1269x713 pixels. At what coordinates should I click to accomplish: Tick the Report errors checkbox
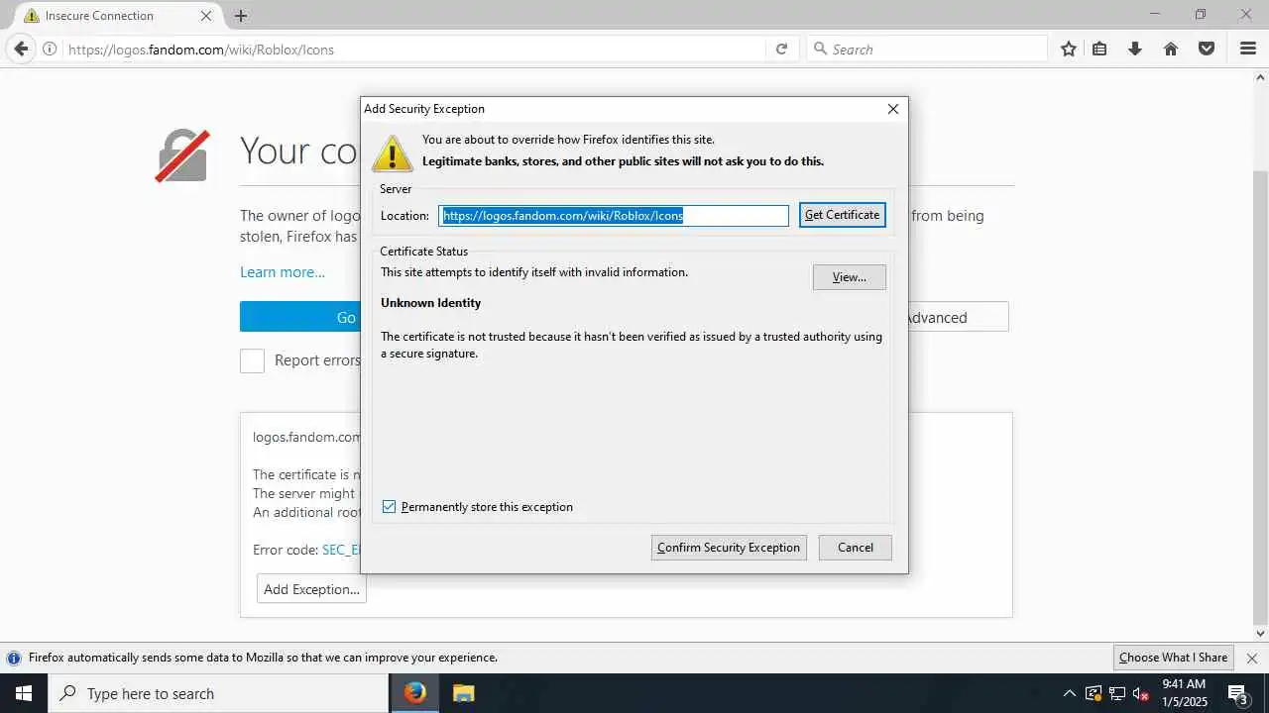point(252,360)
